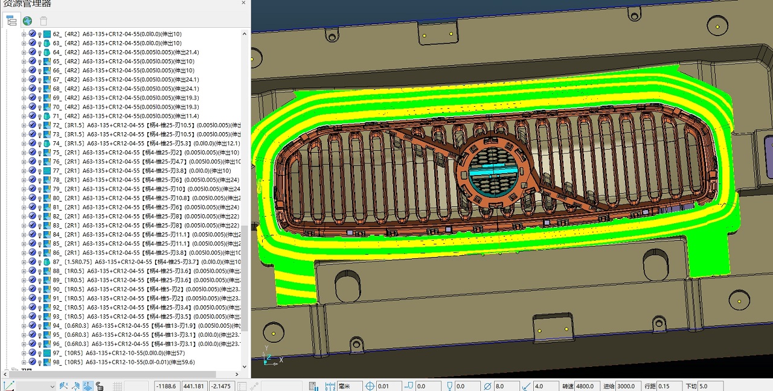Click the trash bin icon in resource manager
The height and width of the screenshot is (391, 773).
click(43, 21)
